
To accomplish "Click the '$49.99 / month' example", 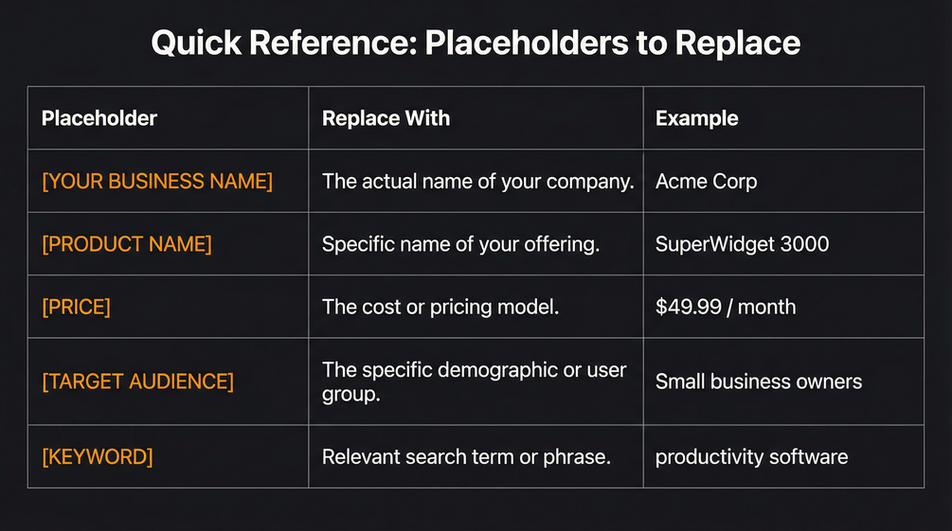I will pyautogui.click(x=725, y=307).
